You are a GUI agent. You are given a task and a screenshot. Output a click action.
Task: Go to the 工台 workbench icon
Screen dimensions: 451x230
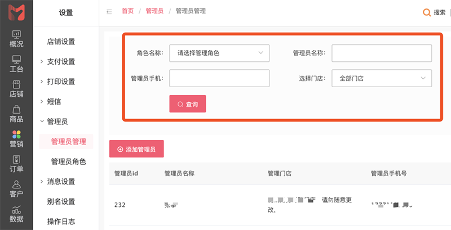pyautogui.click(x=16, y=64)
